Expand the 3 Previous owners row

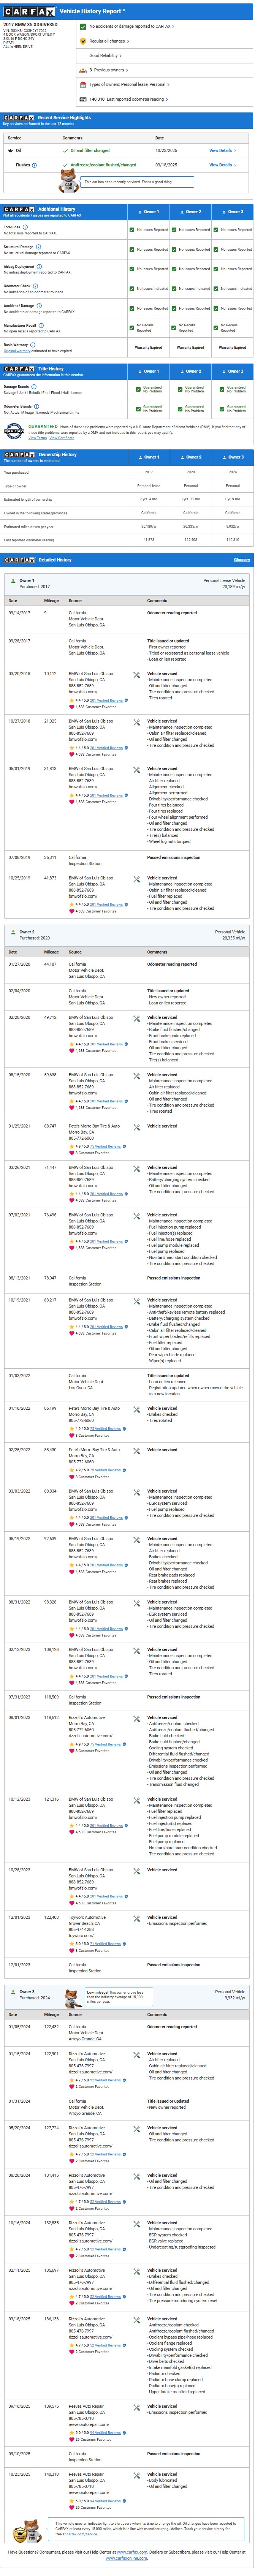coord(109,70)
